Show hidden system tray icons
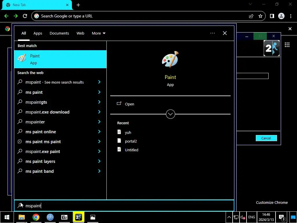The height and width of the screenshot is (223, 297). point(229,217)
